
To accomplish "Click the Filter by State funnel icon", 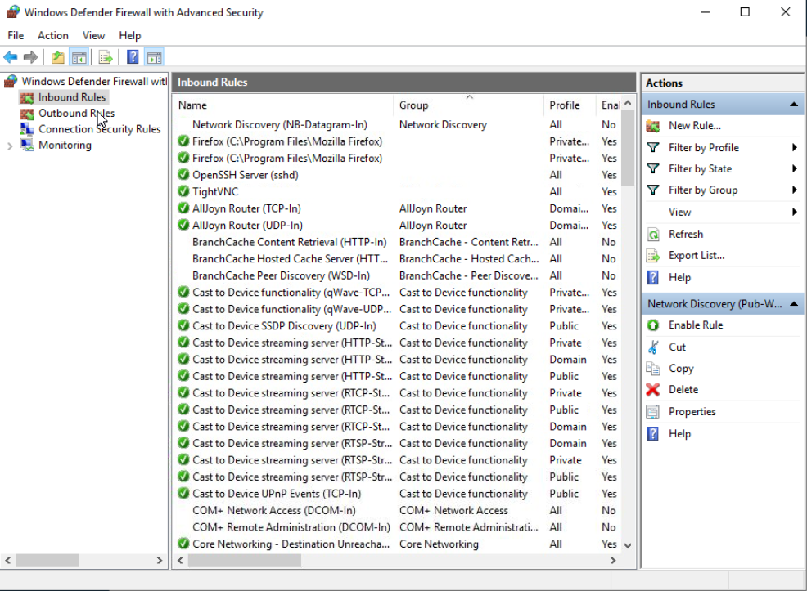I will point(653,168).
